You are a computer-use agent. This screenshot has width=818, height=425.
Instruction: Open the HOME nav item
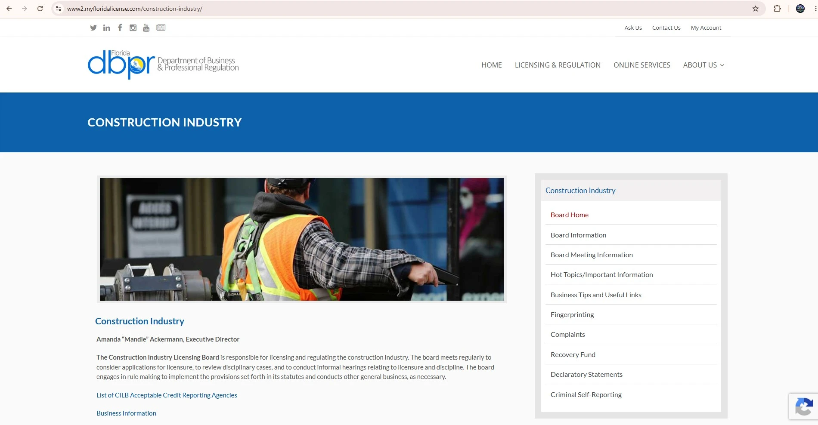point(492,65)
